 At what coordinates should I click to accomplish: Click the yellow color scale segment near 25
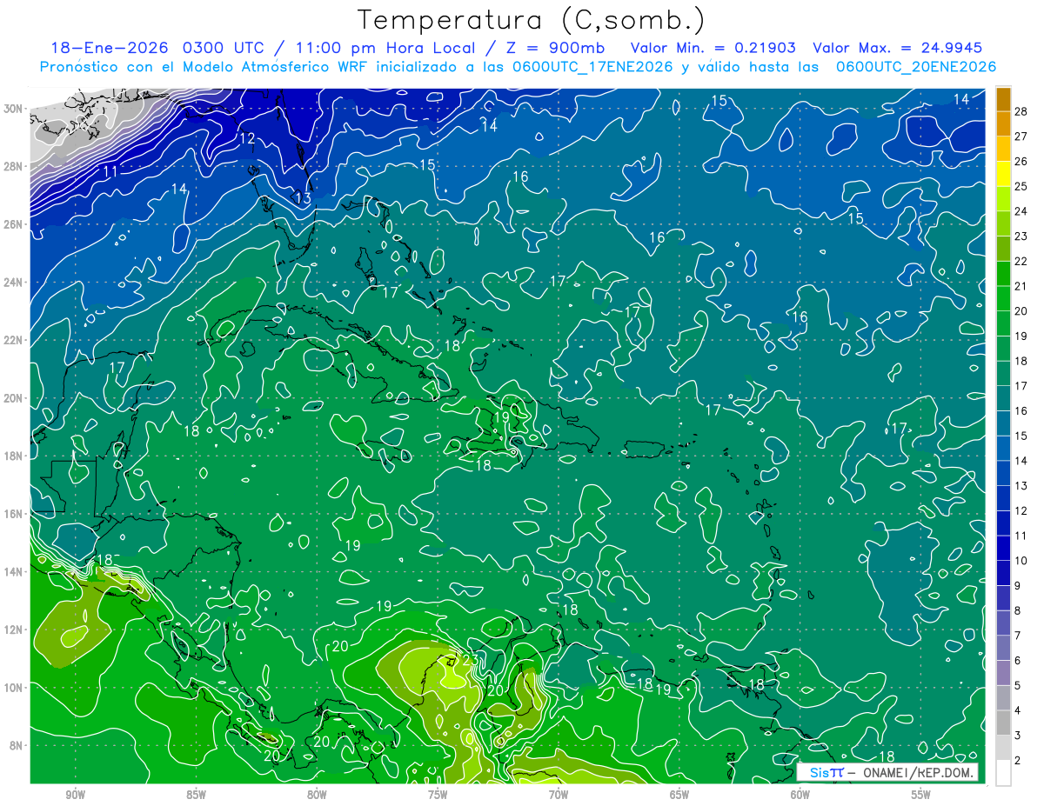point(1003,174)
